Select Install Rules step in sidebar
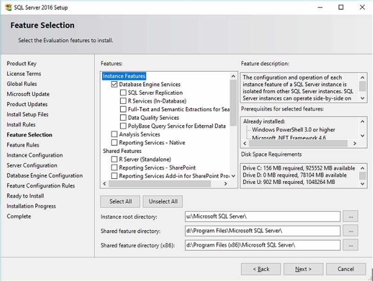 click(21, 124)
